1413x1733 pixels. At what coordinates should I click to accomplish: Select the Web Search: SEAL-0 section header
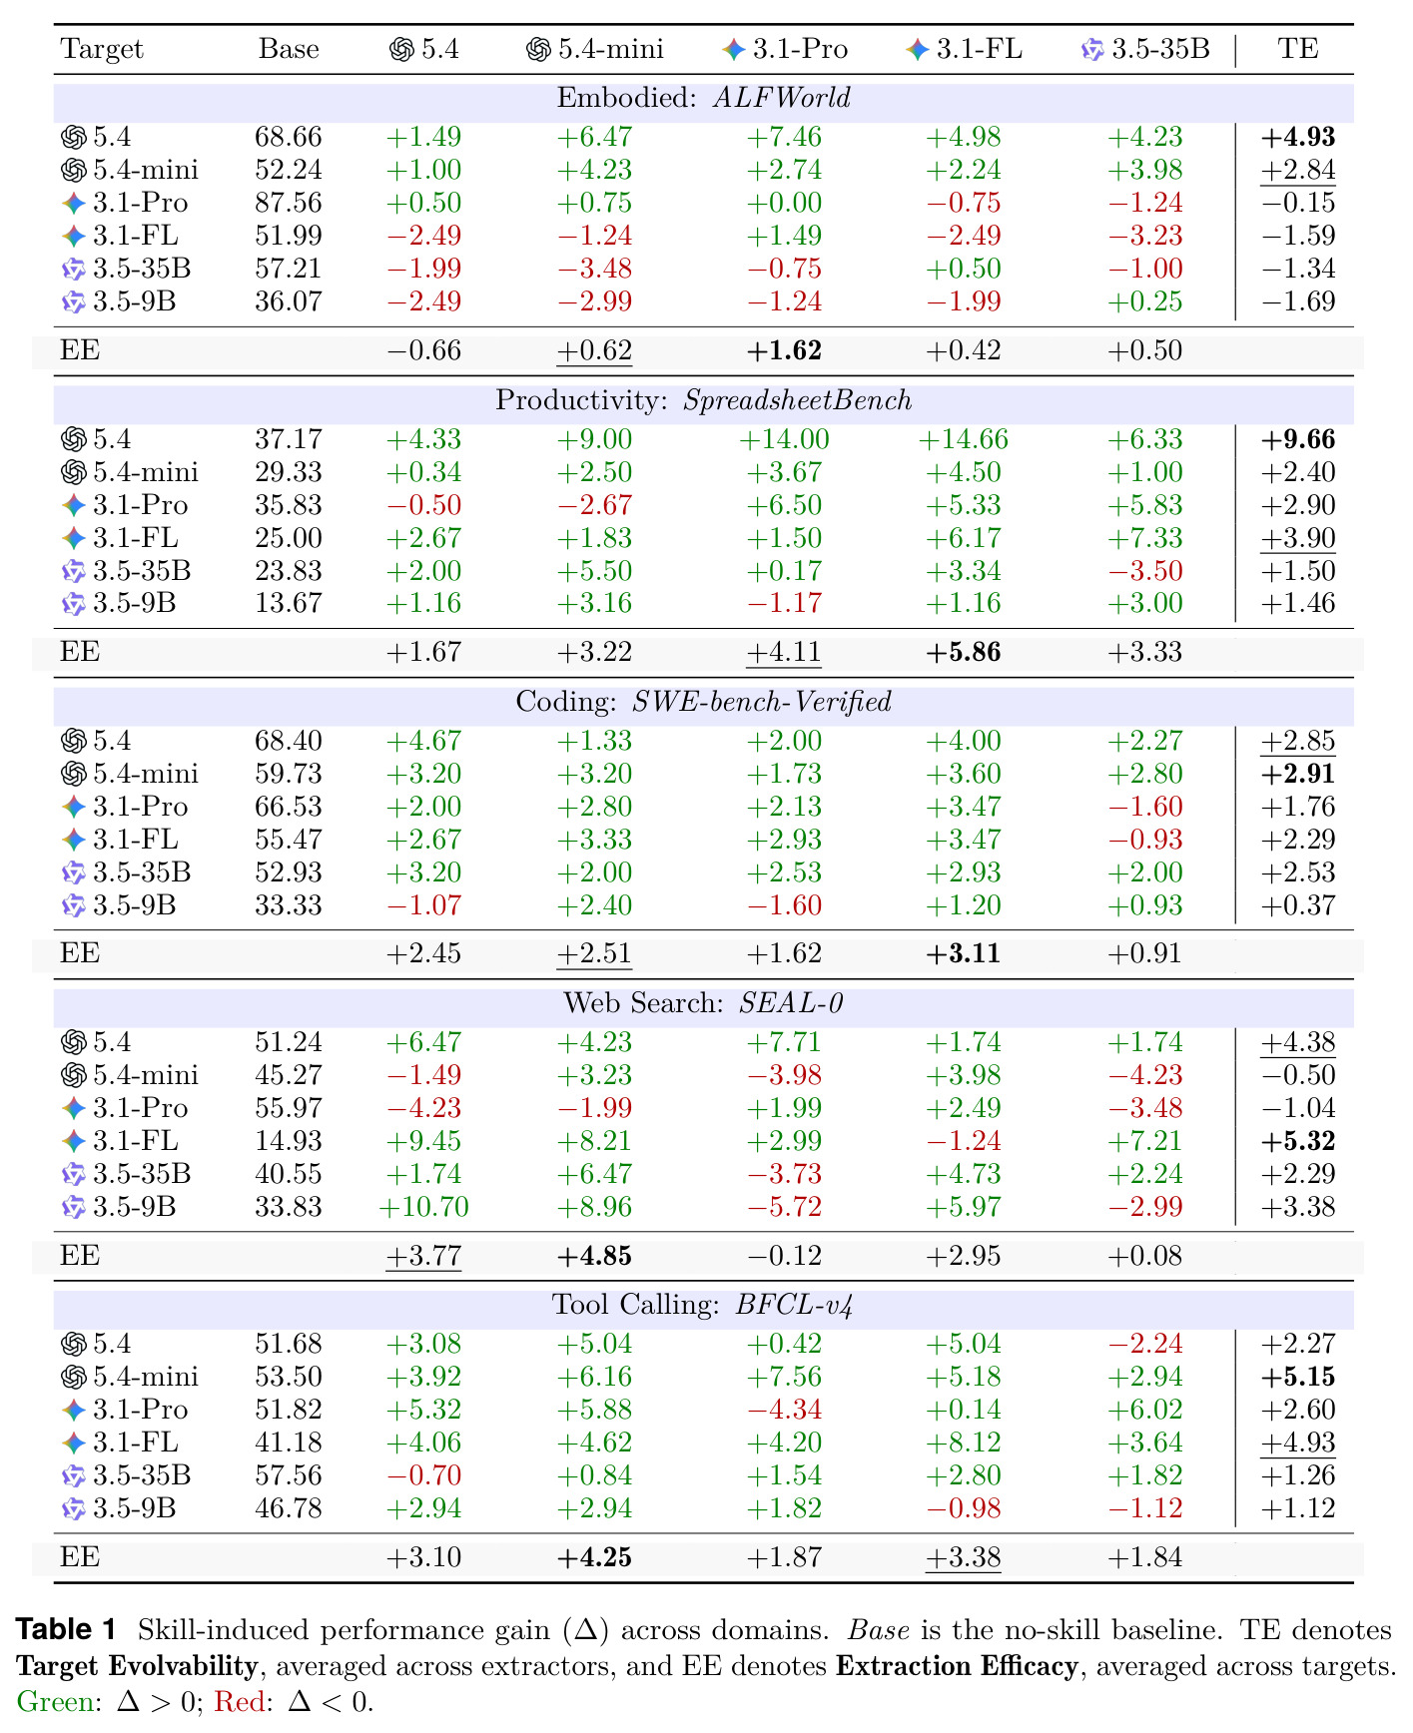[x=703, y=1003]
